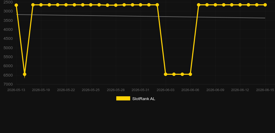Click y-axis value 7000
This screenshot has height=133, width=275.
(x=8, y=84)
